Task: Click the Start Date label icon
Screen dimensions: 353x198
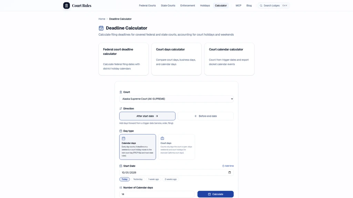Action: coord(121,166)
